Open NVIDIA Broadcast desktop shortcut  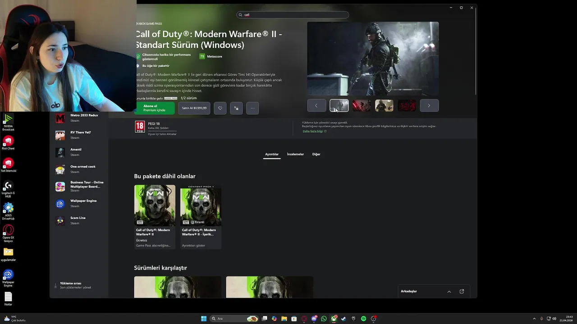[8, 122]
